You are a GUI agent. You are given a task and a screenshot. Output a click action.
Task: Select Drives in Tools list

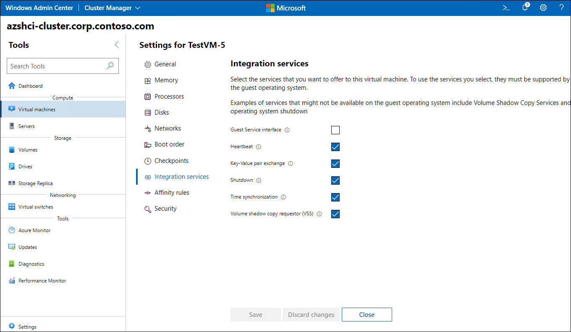click(x=63, y=167)
